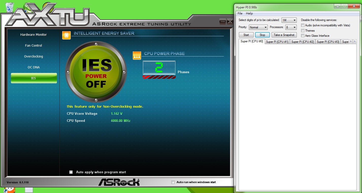Minimize the Hyper PI window

point(337,6)
